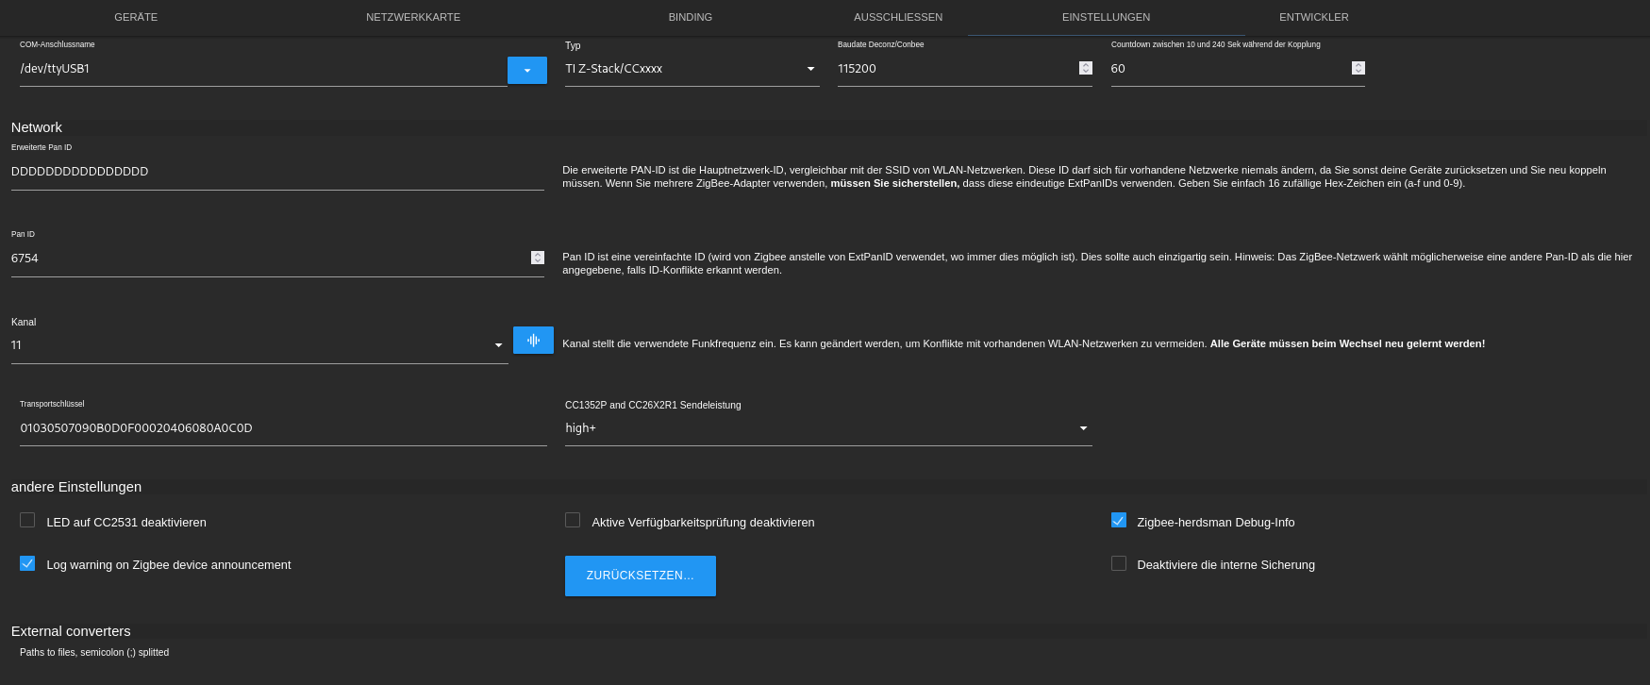The height and width of the screenshot is (685, 1650).
Task: Click 'CC1352P and CC26X2R1 Sendeleistung' label
Action: 653,405
